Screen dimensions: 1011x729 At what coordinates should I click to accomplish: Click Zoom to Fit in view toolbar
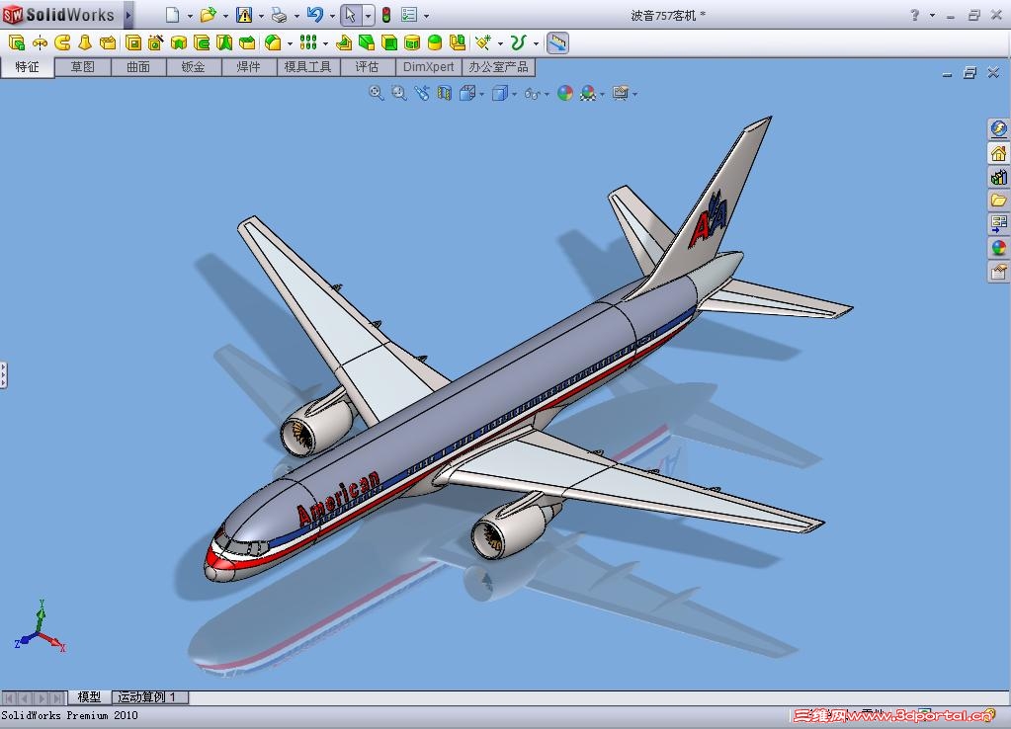click(x=376, y=94)
